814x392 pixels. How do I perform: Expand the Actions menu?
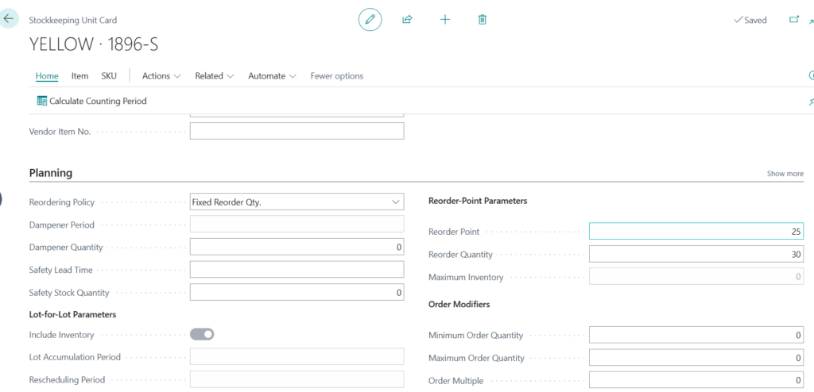click(x=161, y=76)
